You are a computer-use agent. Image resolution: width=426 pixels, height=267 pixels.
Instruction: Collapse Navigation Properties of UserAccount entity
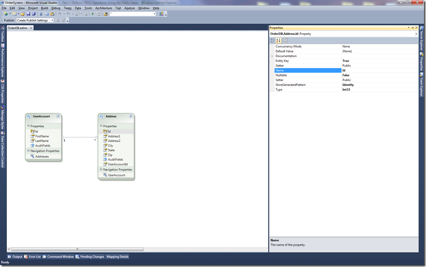(28, 150)
